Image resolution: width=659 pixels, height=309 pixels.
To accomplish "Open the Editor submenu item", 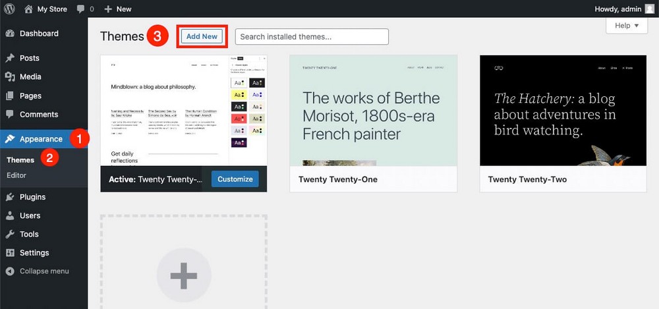I will [16, 175].
